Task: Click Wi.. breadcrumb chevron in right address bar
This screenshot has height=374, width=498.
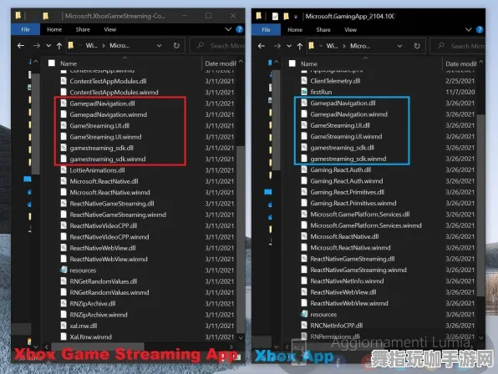Action: coord(344,46)
